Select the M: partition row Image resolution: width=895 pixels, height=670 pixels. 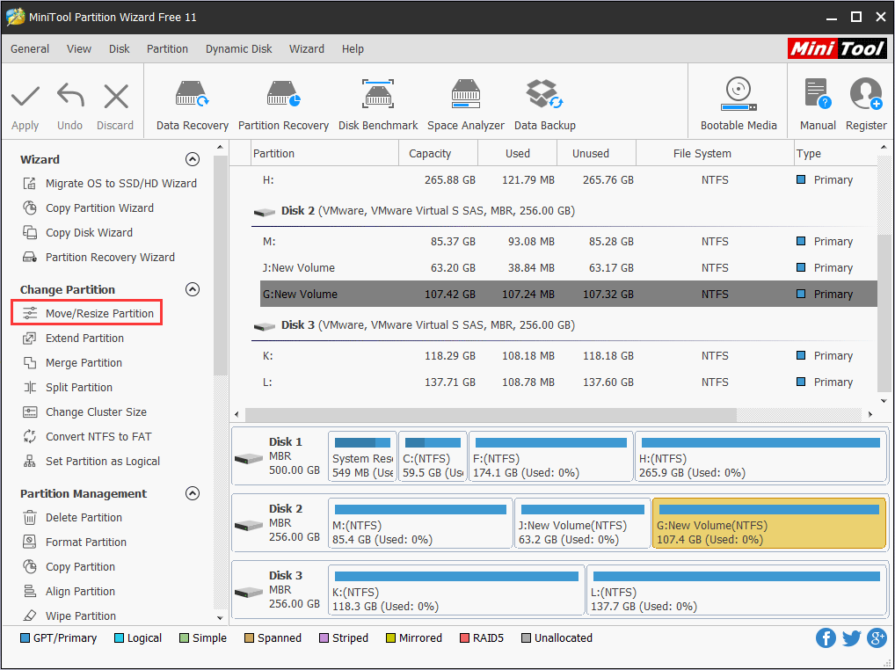569,242
